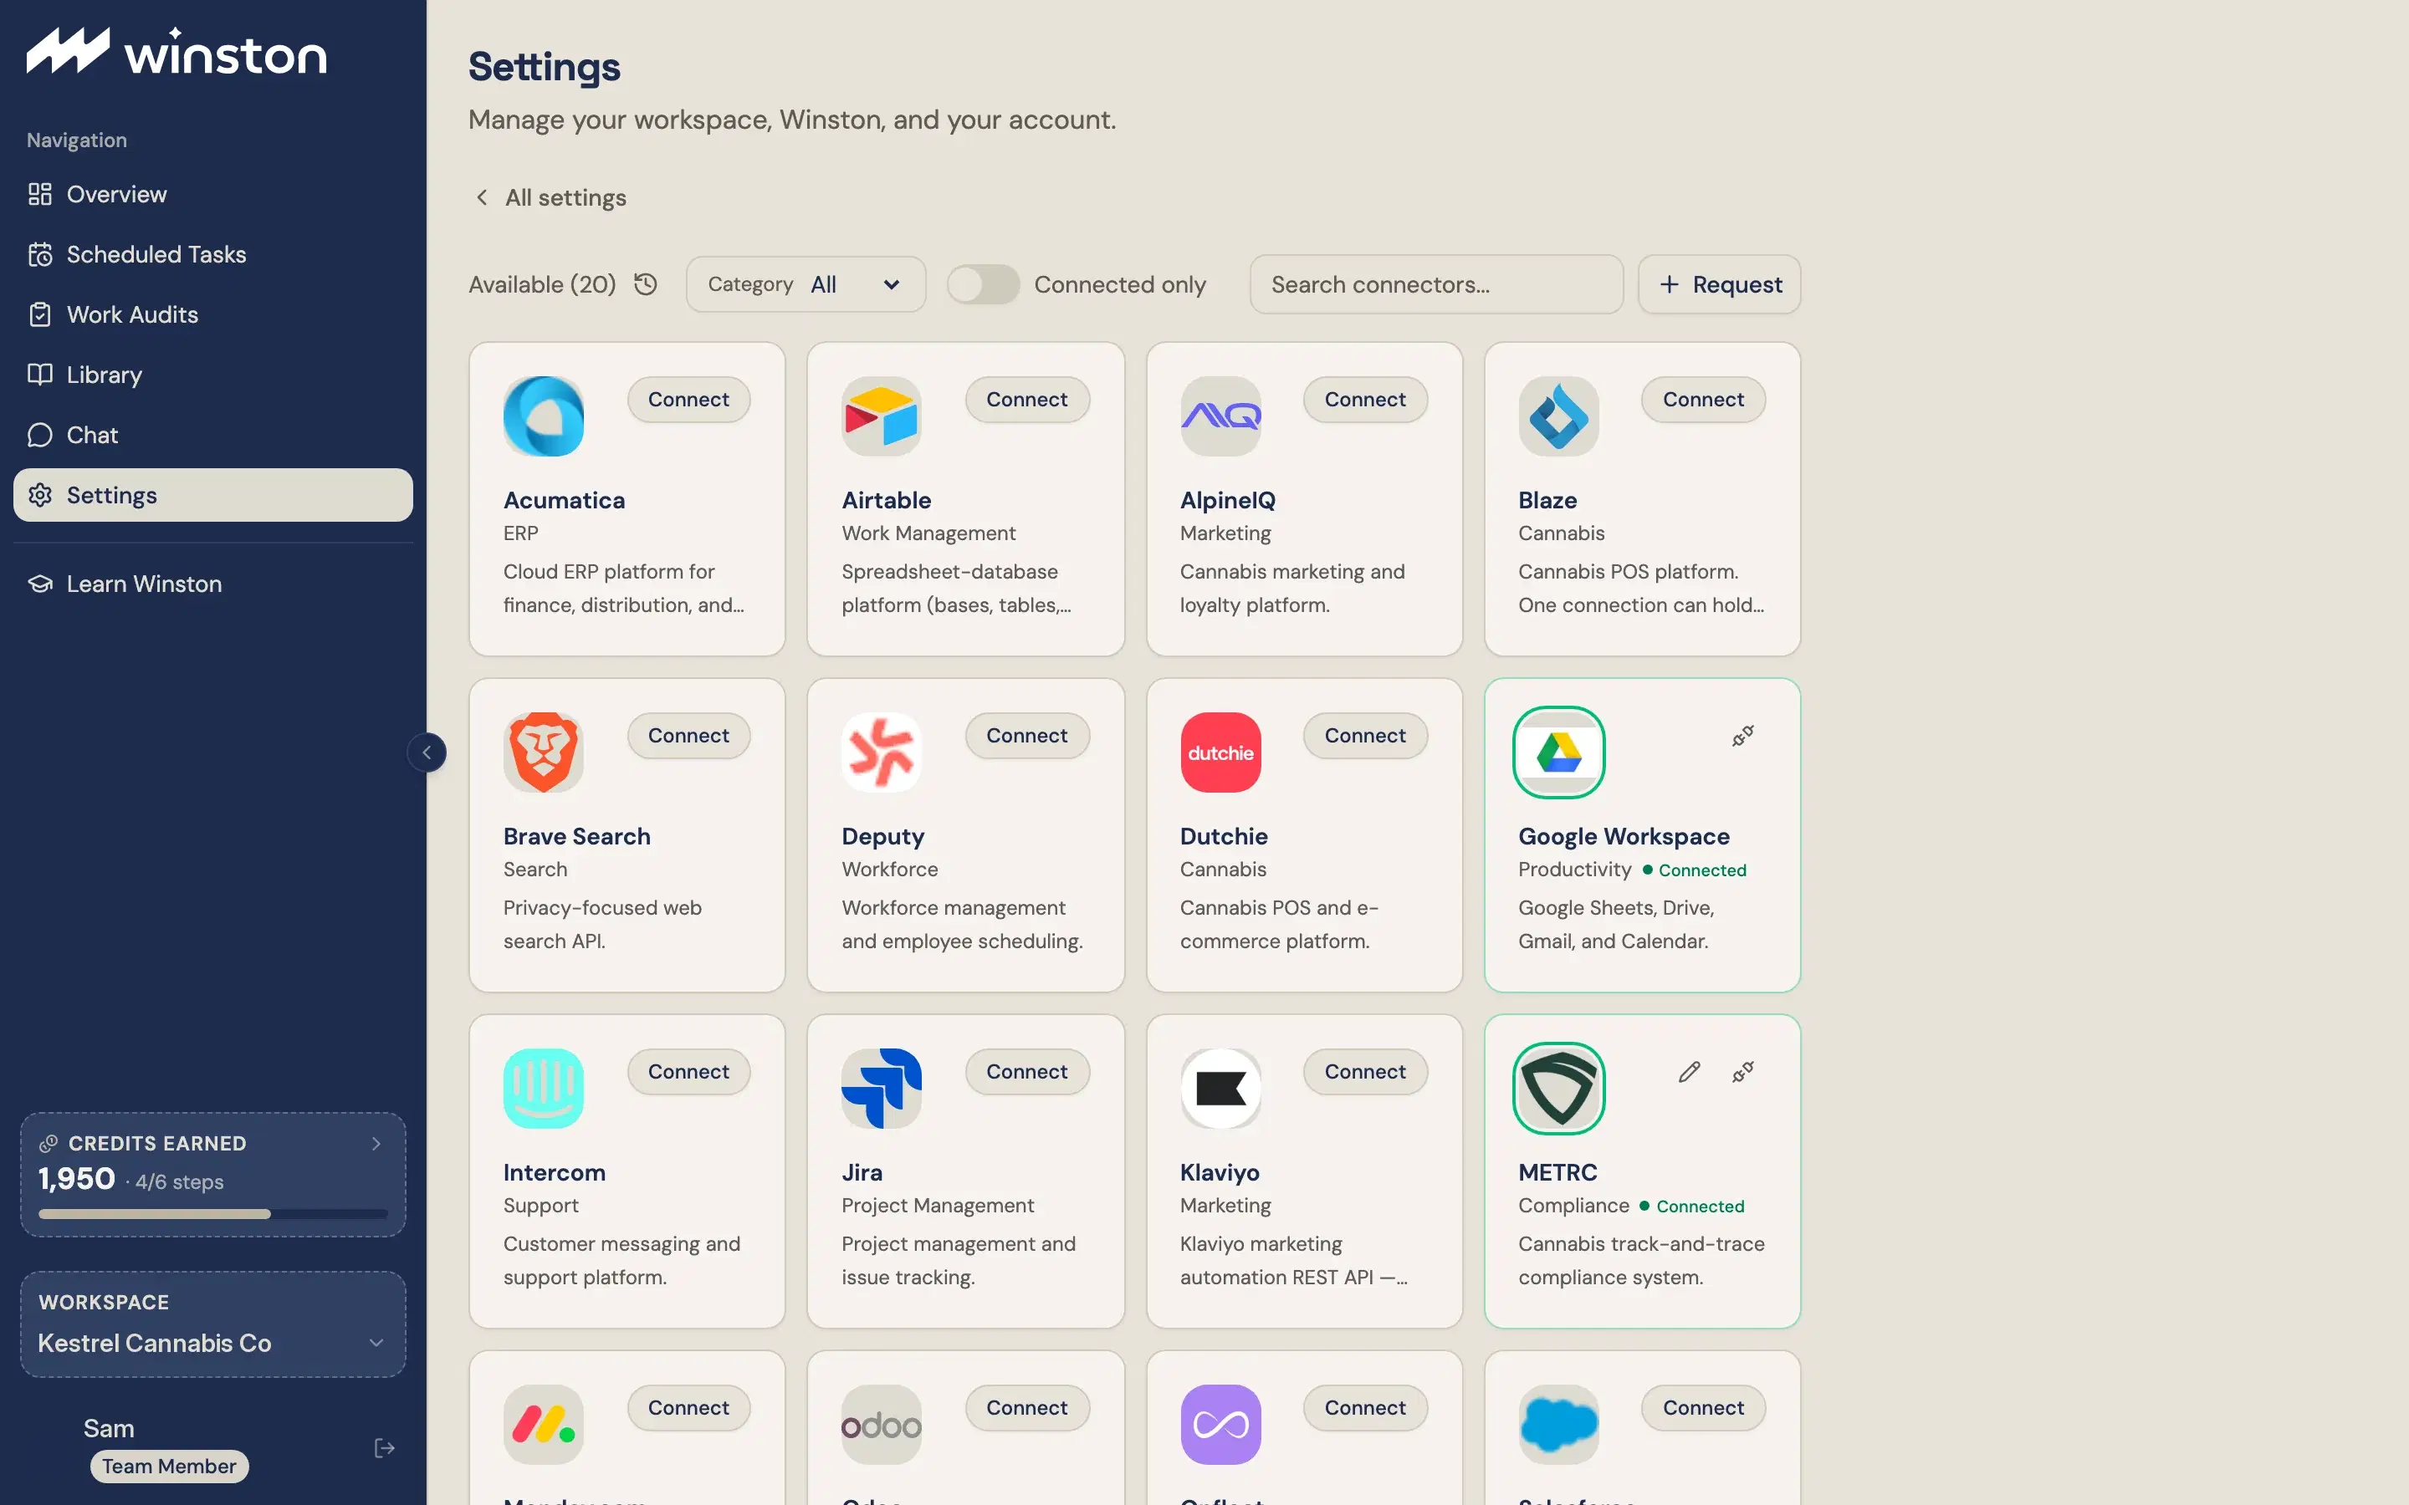Viewport: 2409px width, 1505px height.
Task: Select Settings in the sidebar
Action: tap(212, 495)
